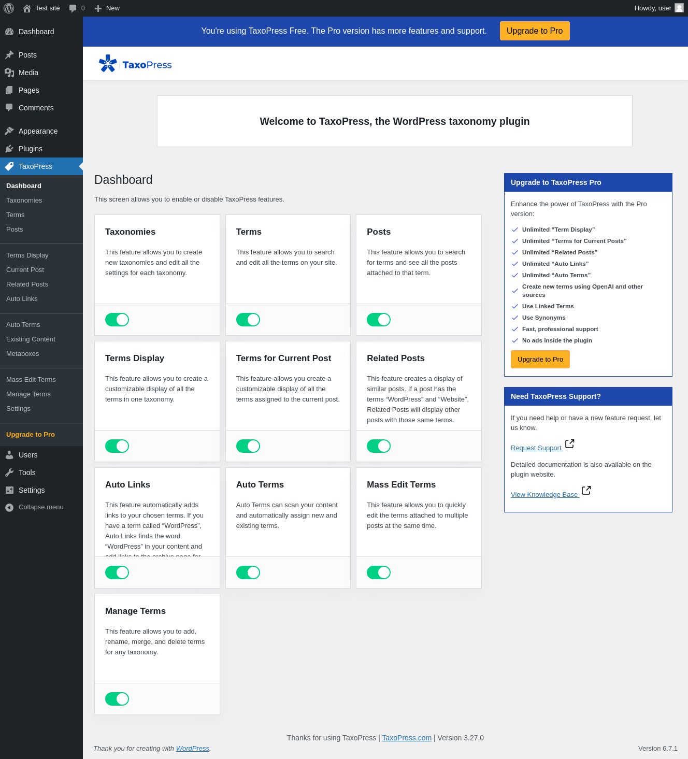The height and width of the screenshot is (759, 688).
Task: Open the Pages icon in sidebar
Action: 9,90
